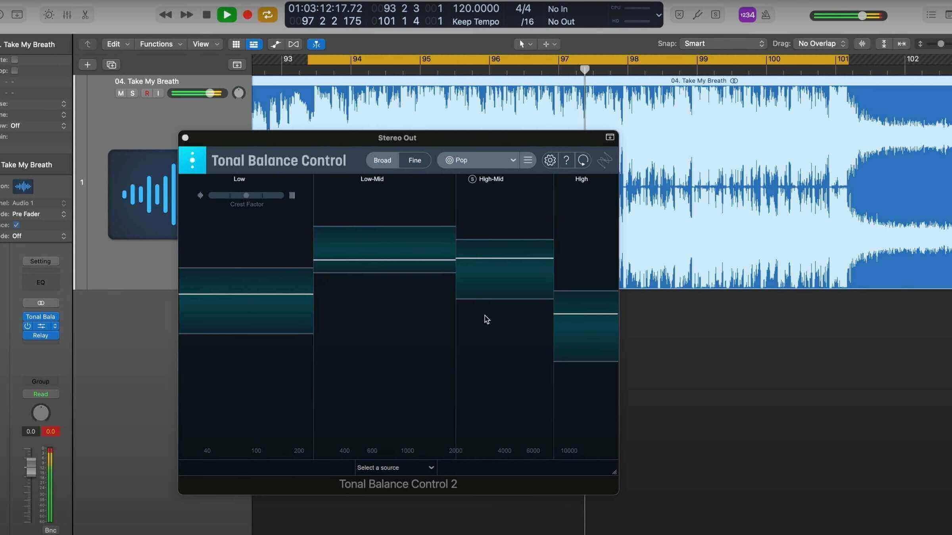This screenshot has height=535, width=952.
Task: Click Read automation mode button
Action: (x=40, y=394)
